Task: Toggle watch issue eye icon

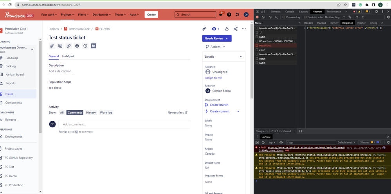Action: pos(214,29)
